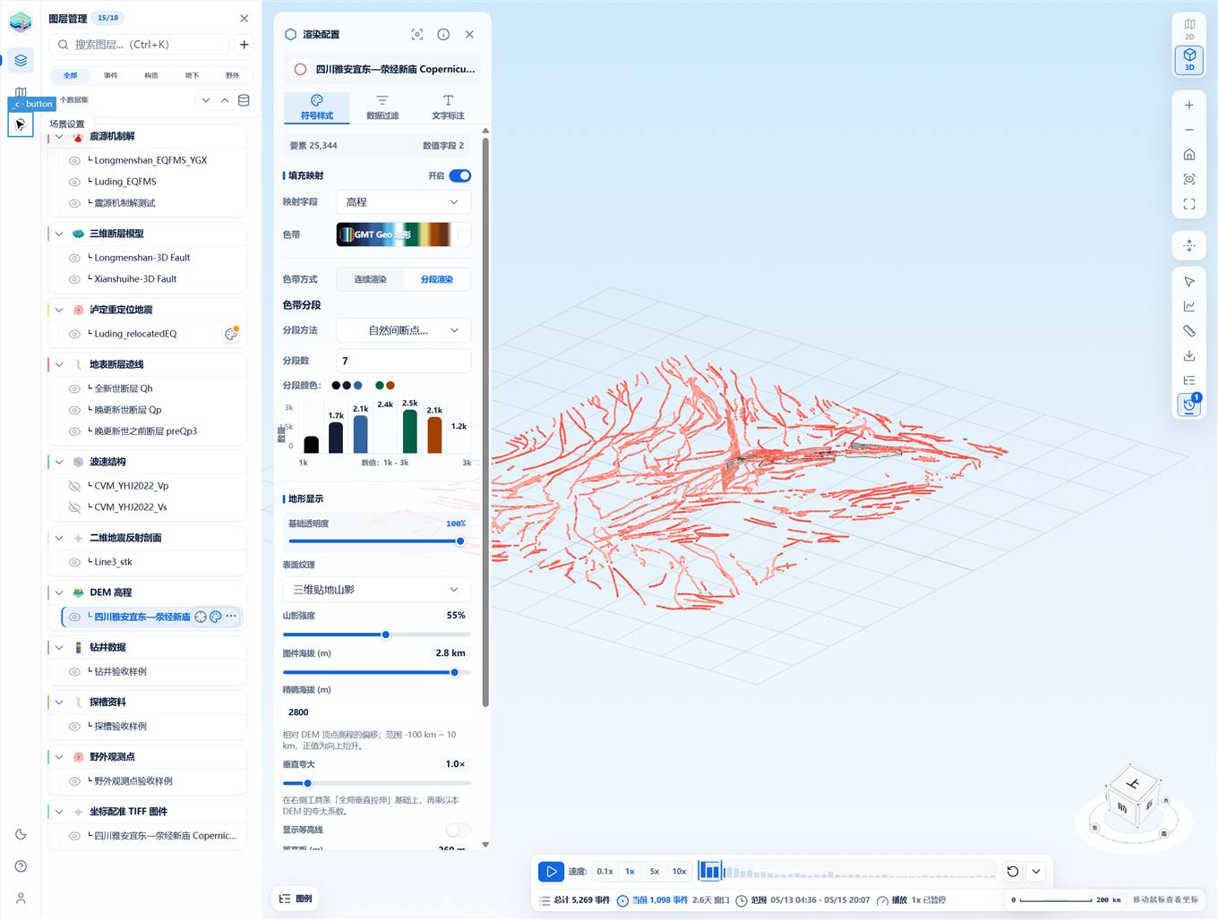1218x920 pixels.
Task: Set playback speed to 10x
Action: (x=680, y=871)
